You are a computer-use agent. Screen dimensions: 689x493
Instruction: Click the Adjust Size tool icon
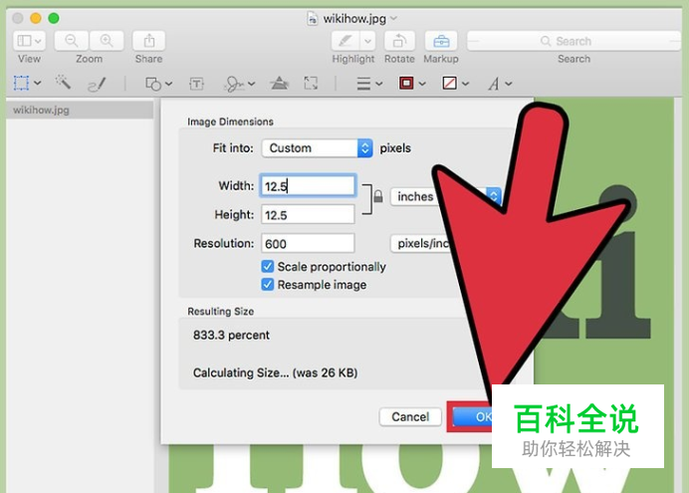pos(311,83)
